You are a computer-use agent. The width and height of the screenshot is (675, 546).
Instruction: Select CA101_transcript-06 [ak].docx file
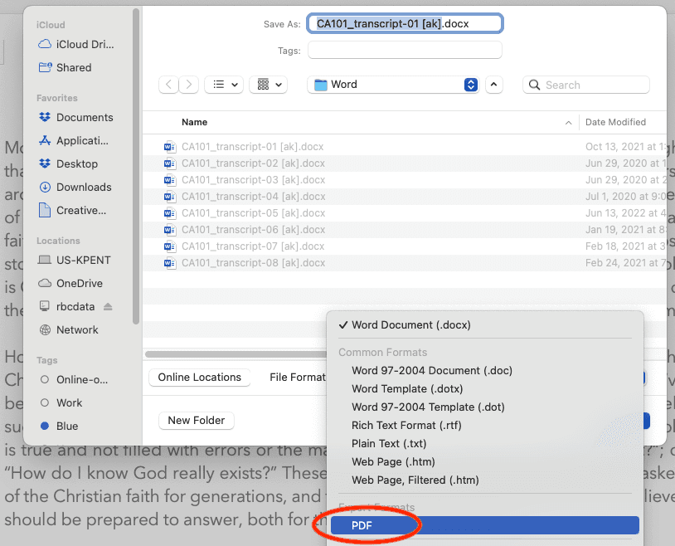tap(405, 230)
